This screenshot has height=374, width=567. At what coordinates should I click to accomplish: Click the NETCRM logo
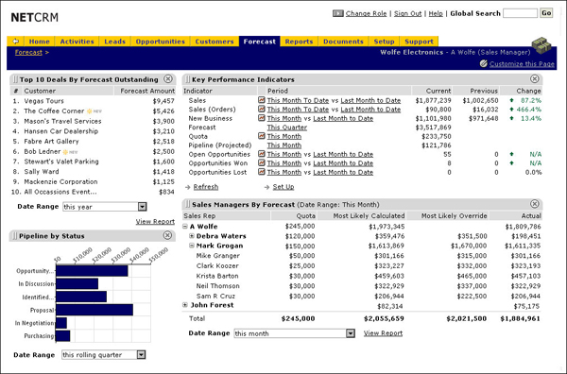click(x=34, y=17)
